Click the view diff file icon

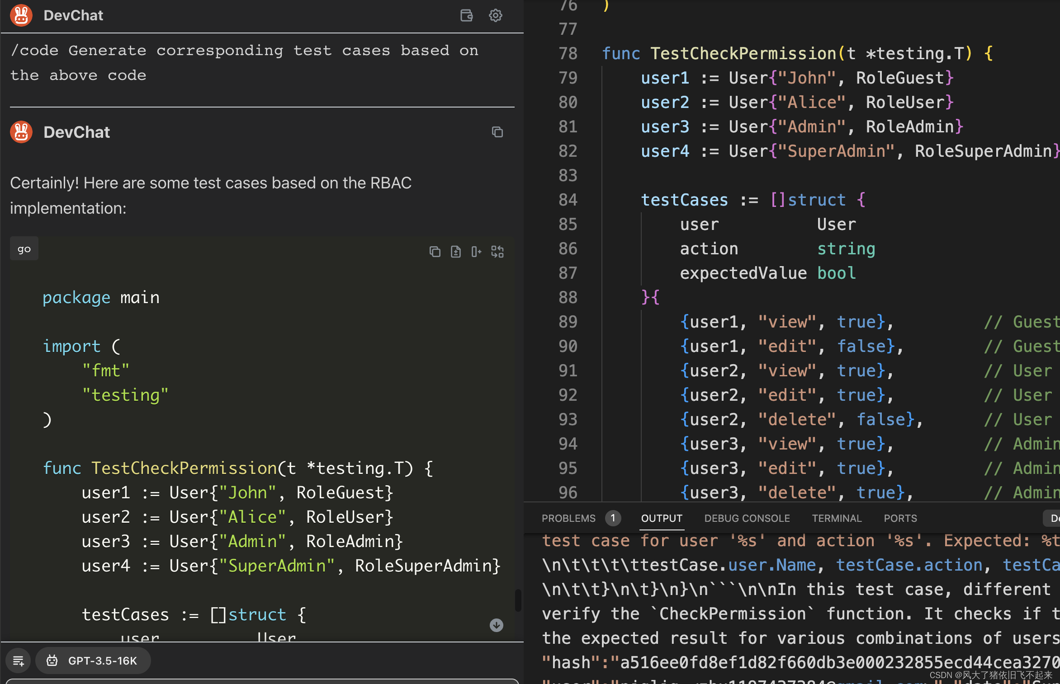click(455, 252)
